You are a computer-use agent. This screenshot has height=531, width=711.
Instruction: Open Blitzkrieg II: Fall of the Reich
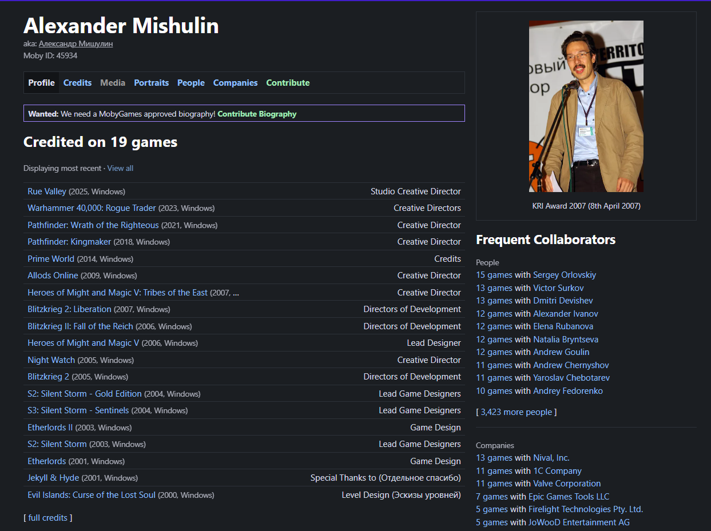(80, 326)
